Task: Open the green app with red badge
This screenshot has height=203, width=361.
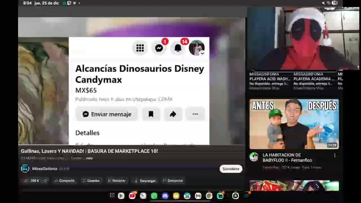Action: tap(220, 195)
